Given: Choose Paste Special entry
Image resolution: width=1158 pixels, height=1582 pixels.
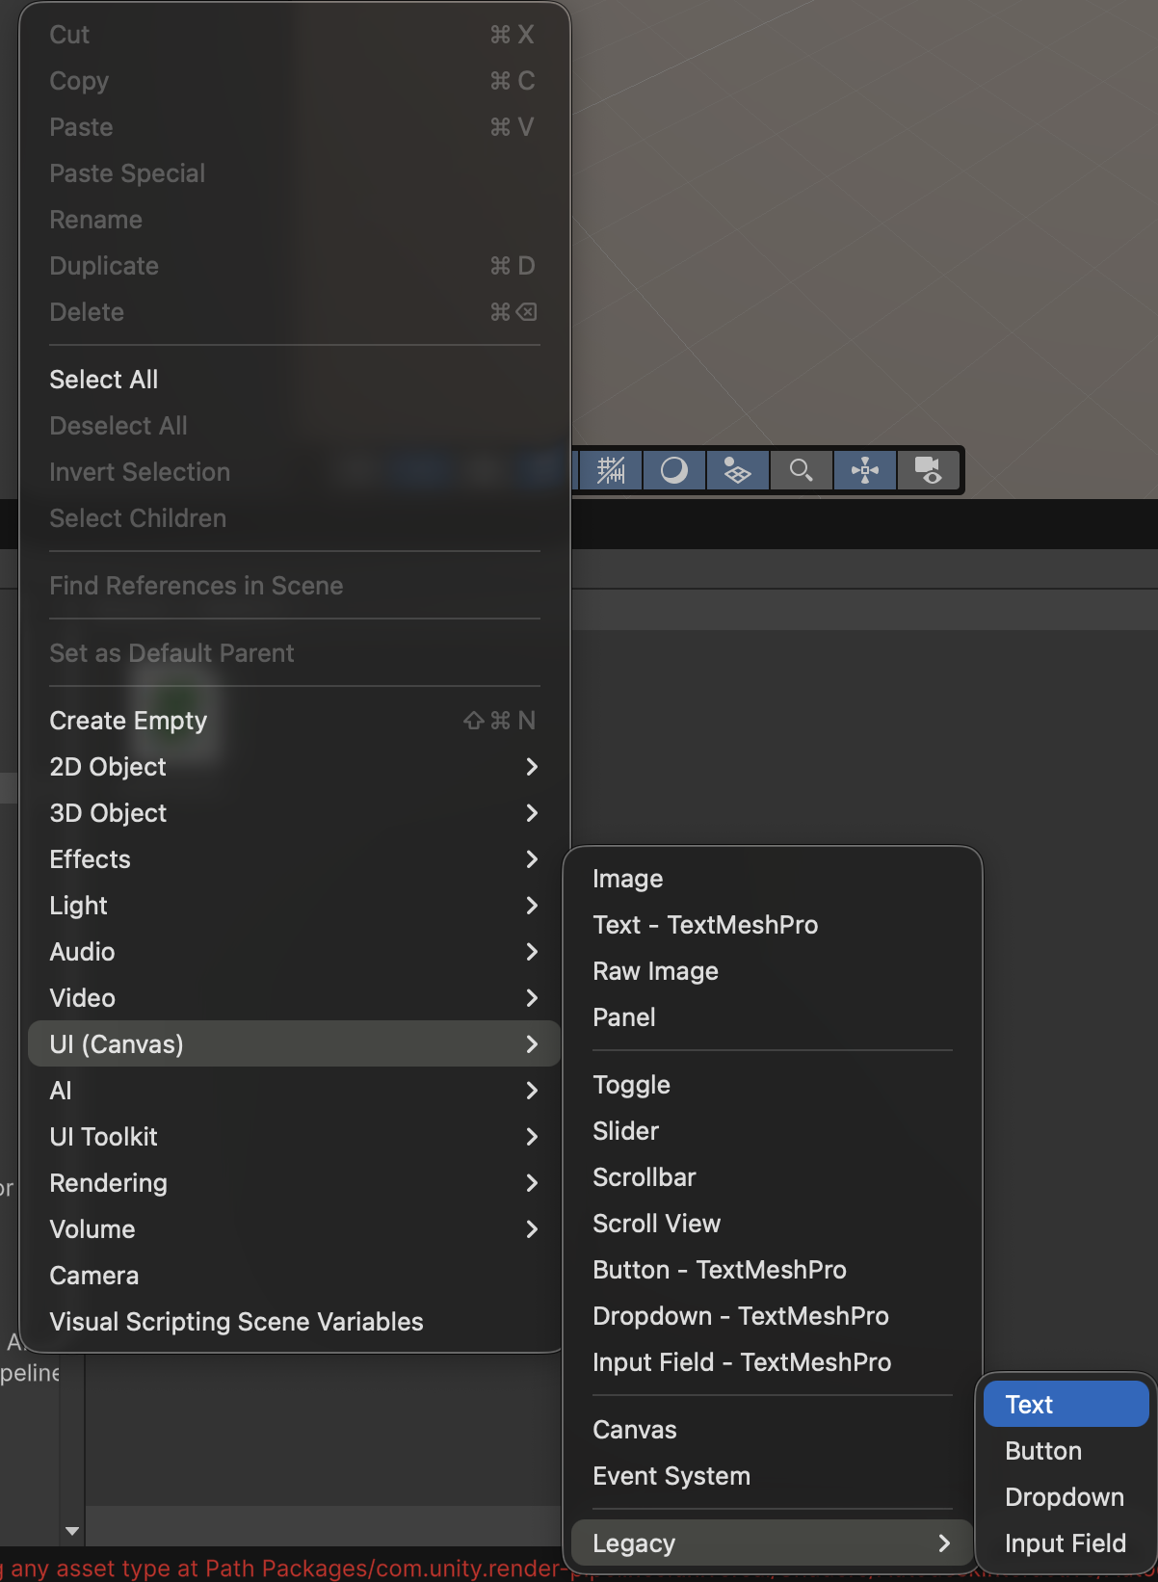Looking at the screenshot, I should pos(294,173).
